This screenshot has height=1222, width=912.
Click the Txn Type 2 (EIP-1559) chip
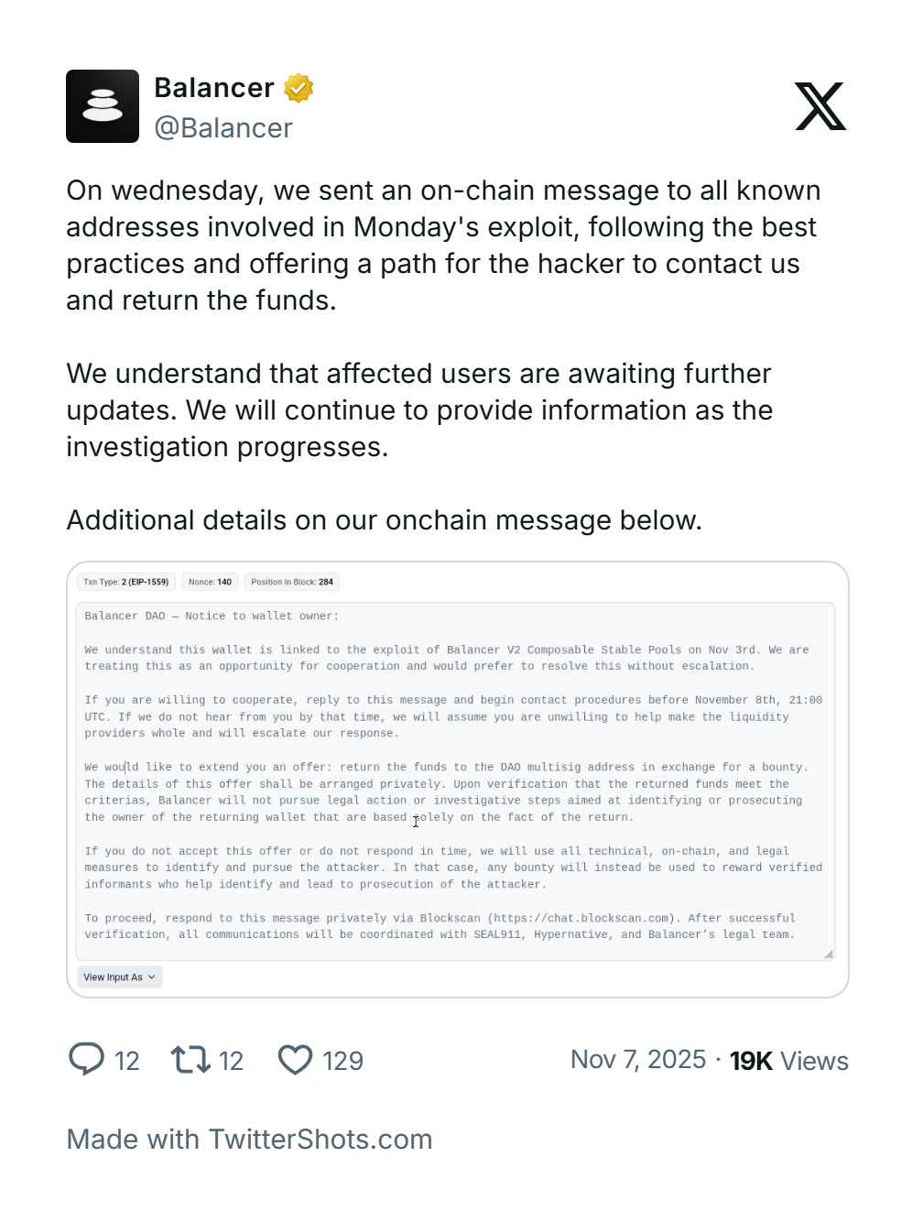[126, 582]
